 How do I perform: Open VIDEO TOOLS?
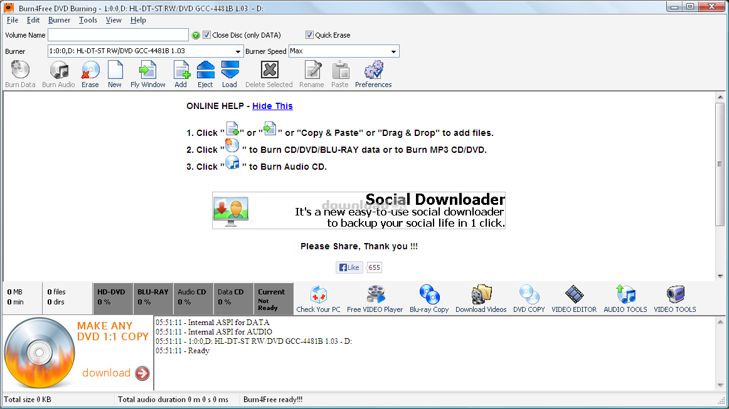[x=675, y=294]
